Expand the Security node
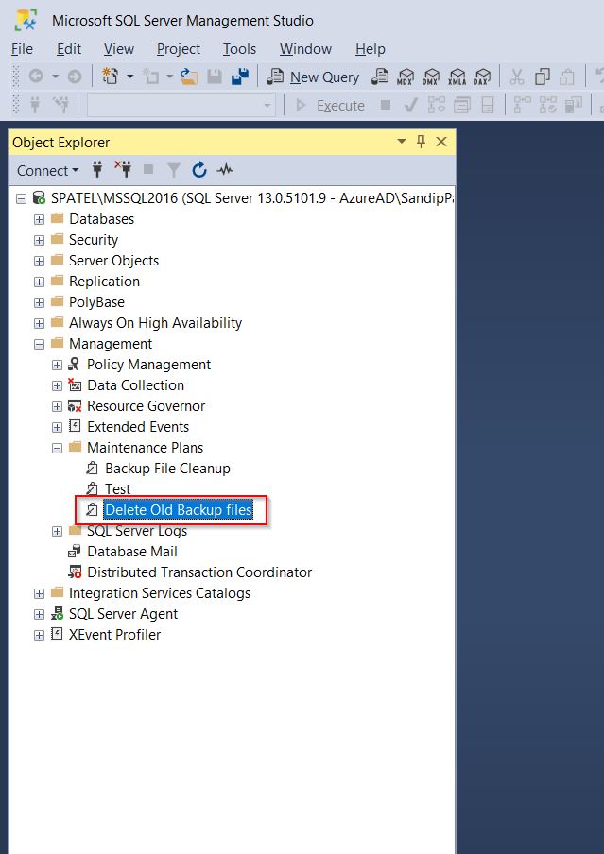The height and width of the screenshot is (854, 604). point(39,240)
